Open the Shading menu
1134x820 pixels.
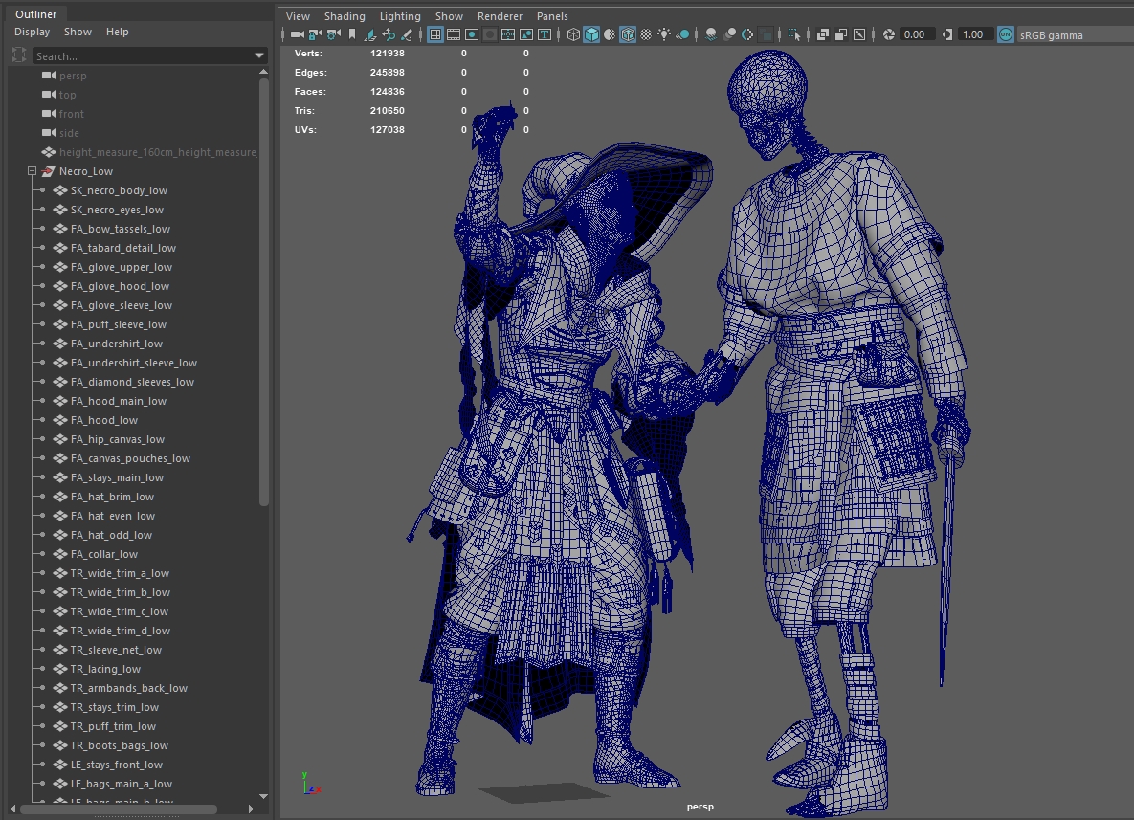pos(345,16)
